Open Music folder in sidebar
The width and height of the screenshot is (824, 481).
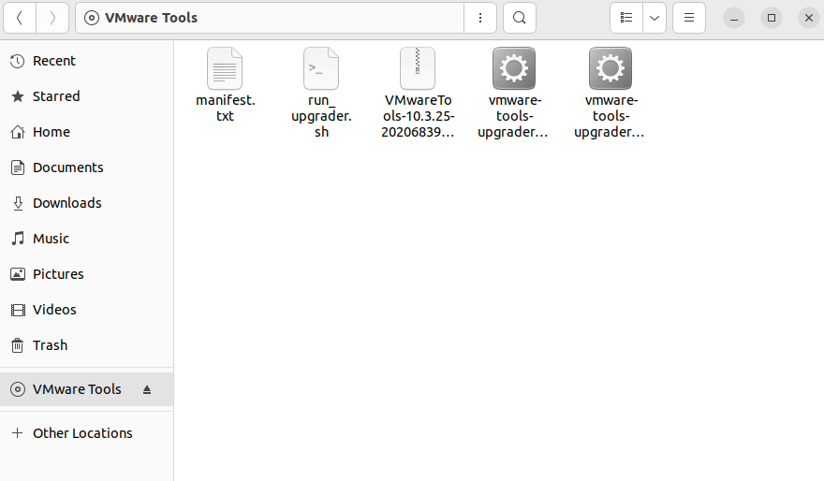click(87, 239)
